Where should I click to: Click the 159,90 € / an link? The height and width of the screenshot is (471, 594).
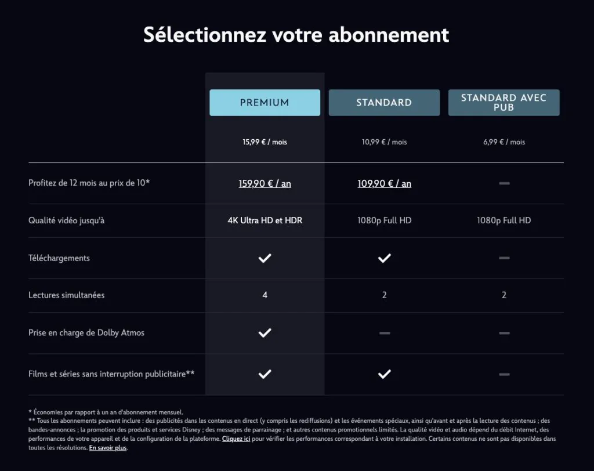click(x=265, y=183)
